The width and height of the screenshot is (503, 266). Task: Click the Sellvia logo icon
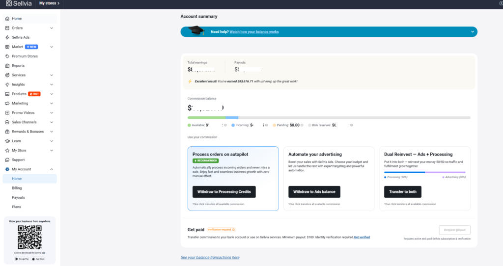click(9, 3)
